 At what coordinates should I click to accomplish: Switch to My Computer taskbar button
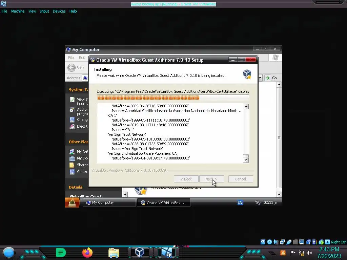(x=109, y=202)
